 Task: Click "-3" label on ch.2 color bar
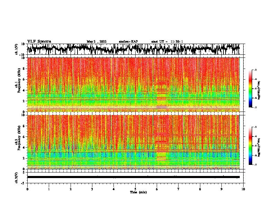click(255, 127)
